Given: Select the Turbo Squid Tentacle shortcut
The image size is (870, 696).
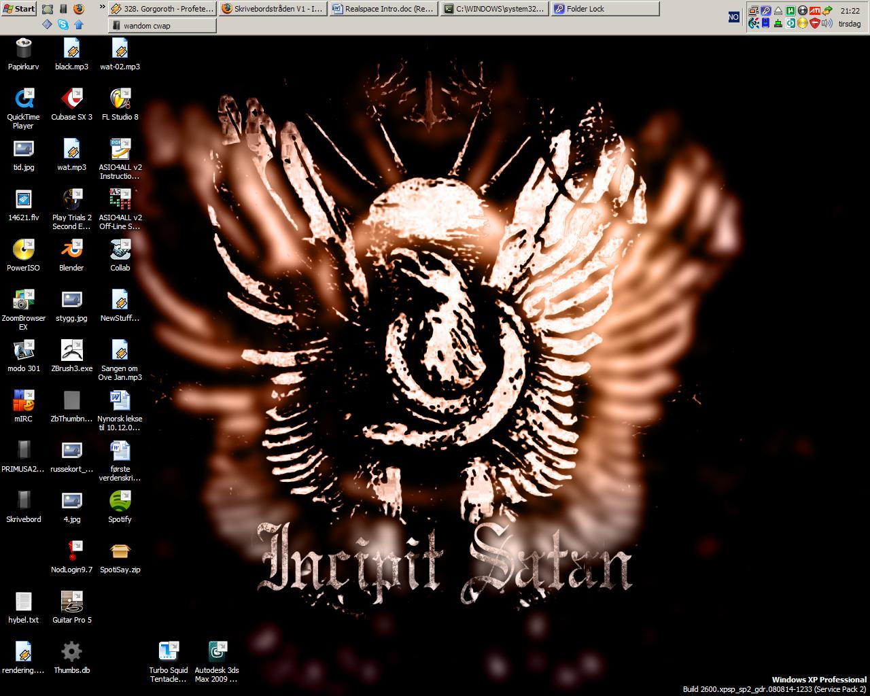Looking at the screenshot, I should point(169,662).
